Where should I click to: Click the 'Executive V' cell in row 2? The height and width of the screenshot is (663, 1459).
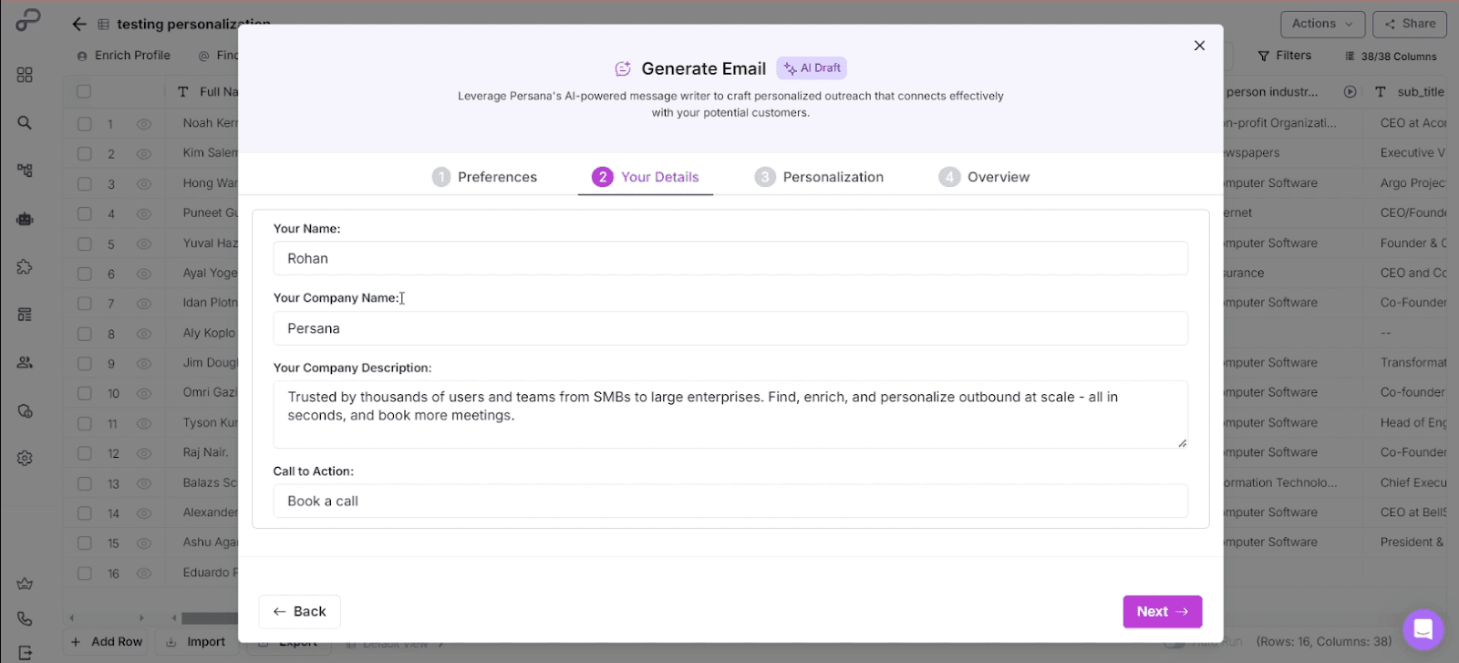point(1412,153)
